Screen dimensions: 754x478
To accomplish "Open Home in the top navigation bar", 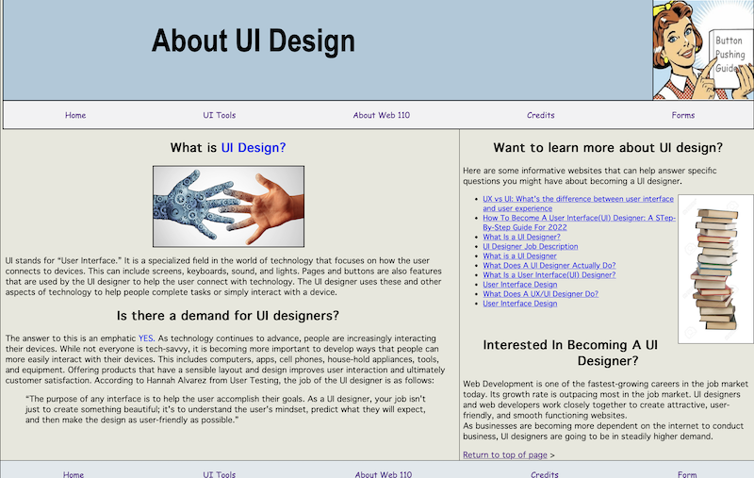I will (75, 115).
